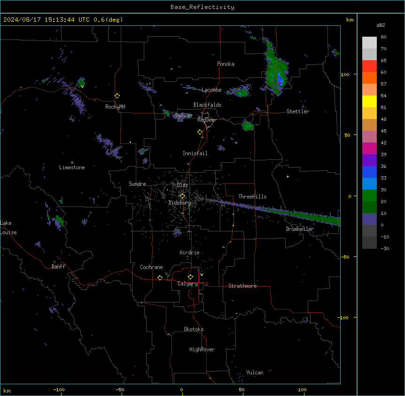Click the yellow diamond marker above RockyMH
The width and height of the screenshot is (405, 396).
[x=117, y=96]
